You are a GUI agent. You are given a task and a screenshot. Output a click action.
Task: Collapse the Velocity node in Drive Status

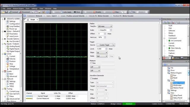click(164, 46)
